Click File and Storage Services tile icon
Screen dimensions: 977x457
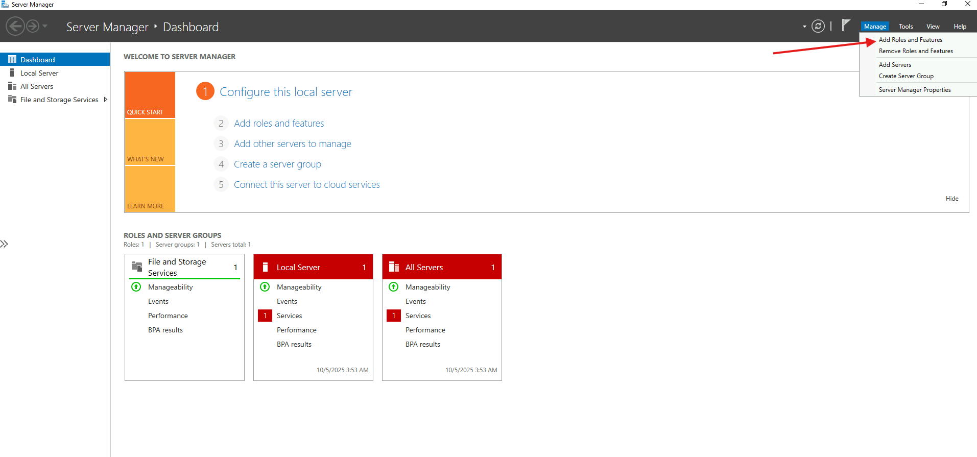click(137, 267)
